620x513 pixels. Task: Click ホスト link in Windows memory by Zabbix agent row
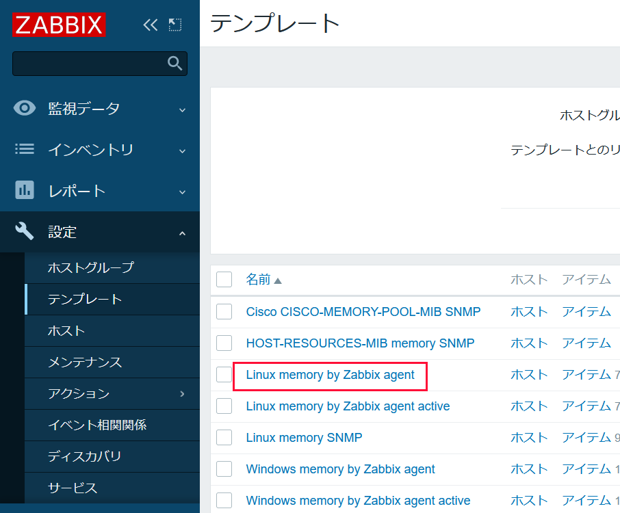(x=529, y=469)
